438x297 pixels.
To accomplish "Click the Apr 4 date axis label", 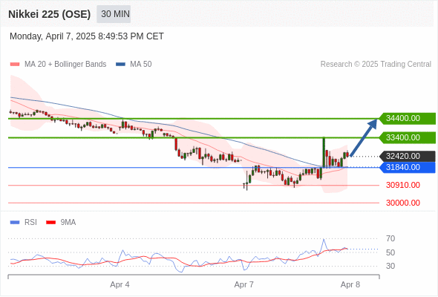I will [x=120, y=284].
